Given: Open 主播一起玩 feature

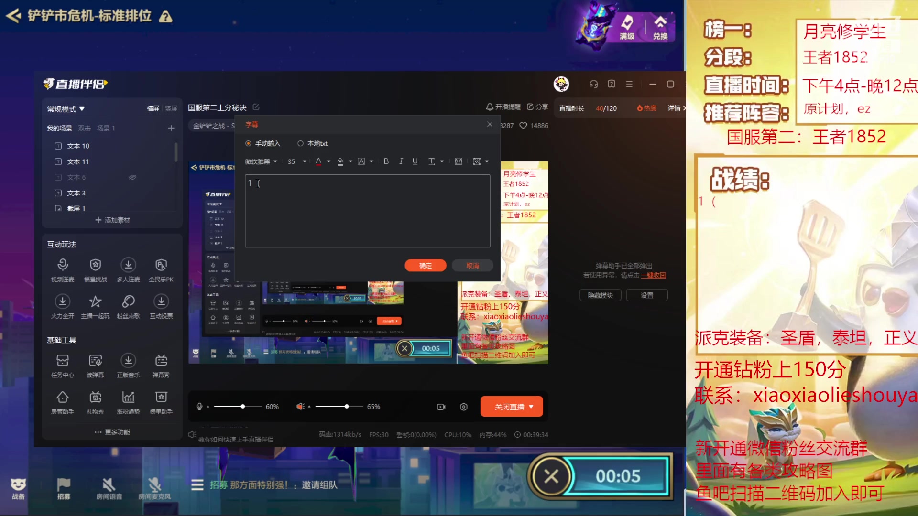Looking at the screenshot, I should 95,307.
